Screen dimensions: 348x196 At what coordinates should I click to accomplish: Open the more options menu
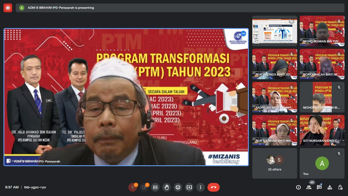[200, 187]
